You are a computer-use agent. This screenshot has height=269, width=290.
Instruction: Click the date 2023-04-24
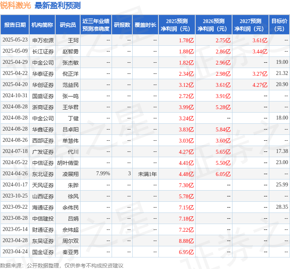(15, 251)
